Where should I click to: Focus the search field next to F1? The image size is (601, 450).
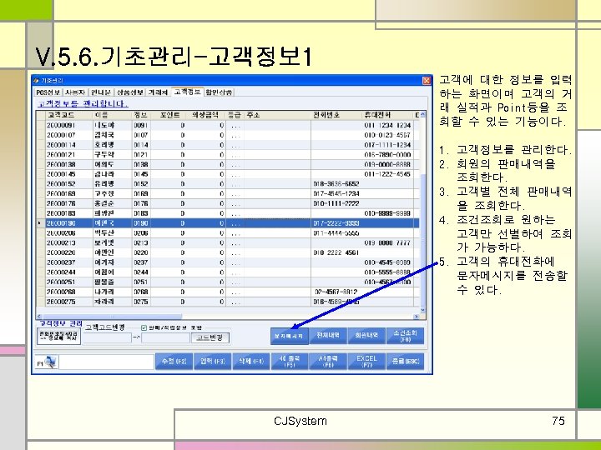pos(106,362)
